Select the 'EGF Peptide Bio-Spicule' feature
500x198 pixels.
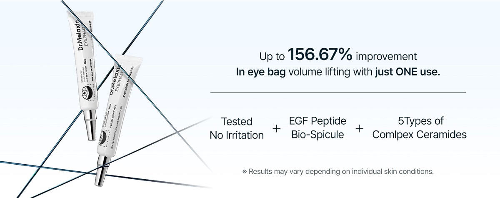(x=317, y=128)
